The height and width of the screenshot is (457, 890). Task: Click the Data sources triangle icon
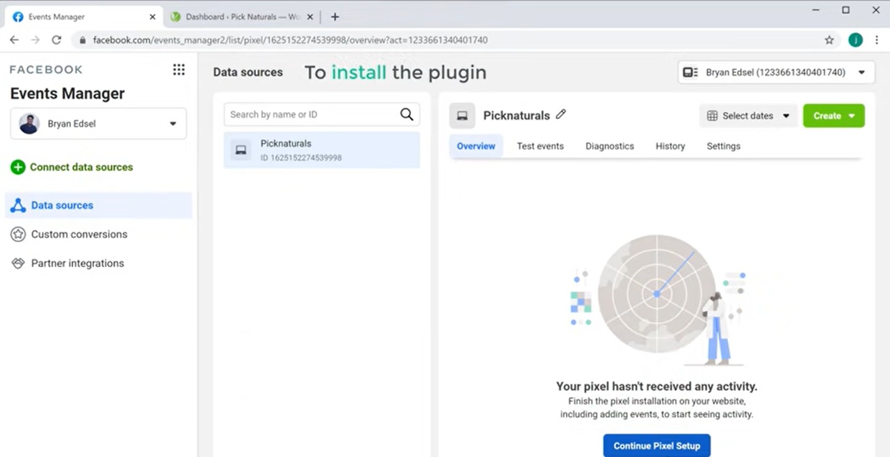pos(18,205)
